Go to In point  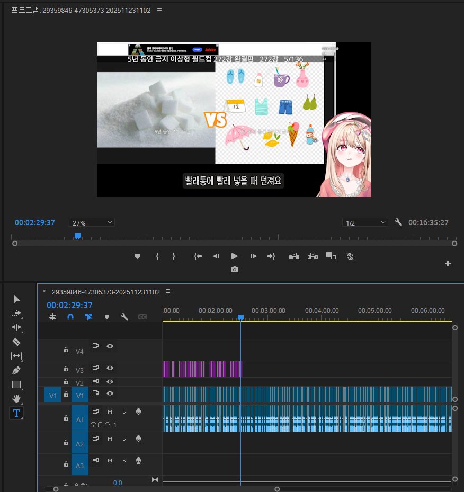pos(198,256)
